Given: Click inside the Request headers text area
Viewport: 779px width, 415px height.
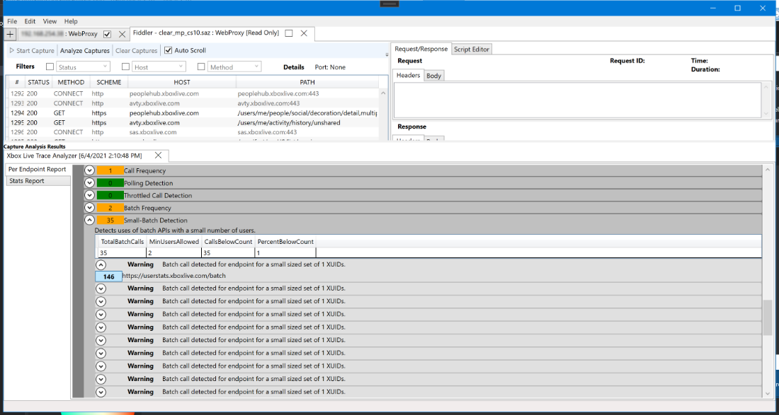Looking at the screenshot, I should (577, 100).
